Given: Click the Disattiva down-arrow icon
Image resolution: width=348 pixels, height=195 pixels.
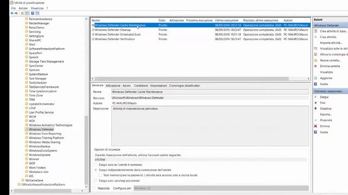Looking at the screenshot, I should (315, 108).
